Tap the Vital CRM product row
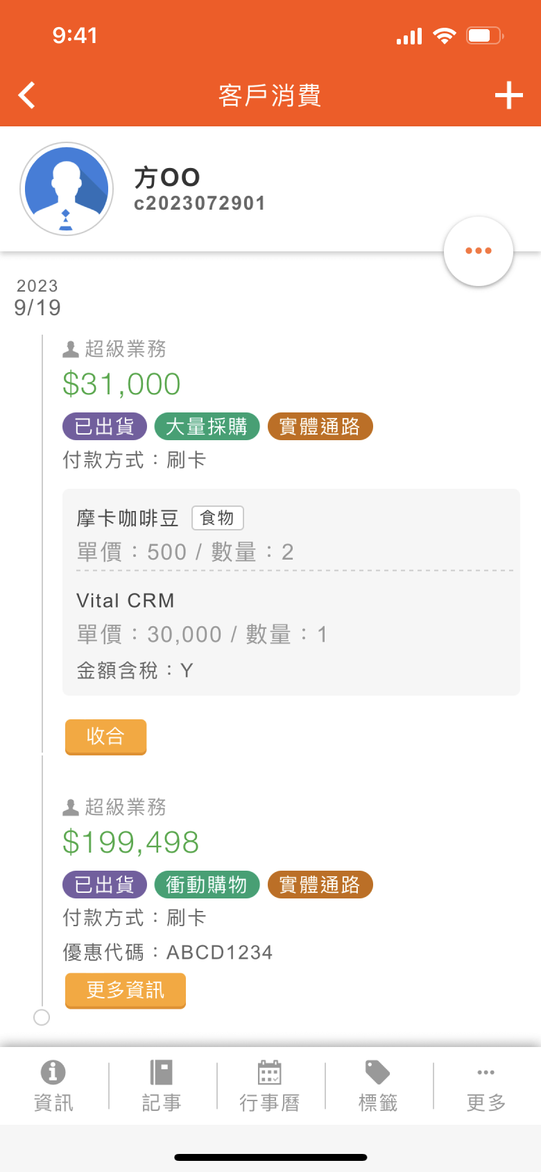Viewport: 541px width, 1172px height. click(126, 601)
